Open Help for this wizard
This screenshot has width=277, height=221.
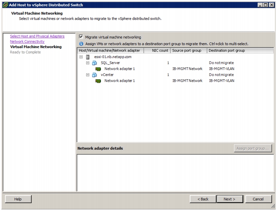[x=18, y=199]
